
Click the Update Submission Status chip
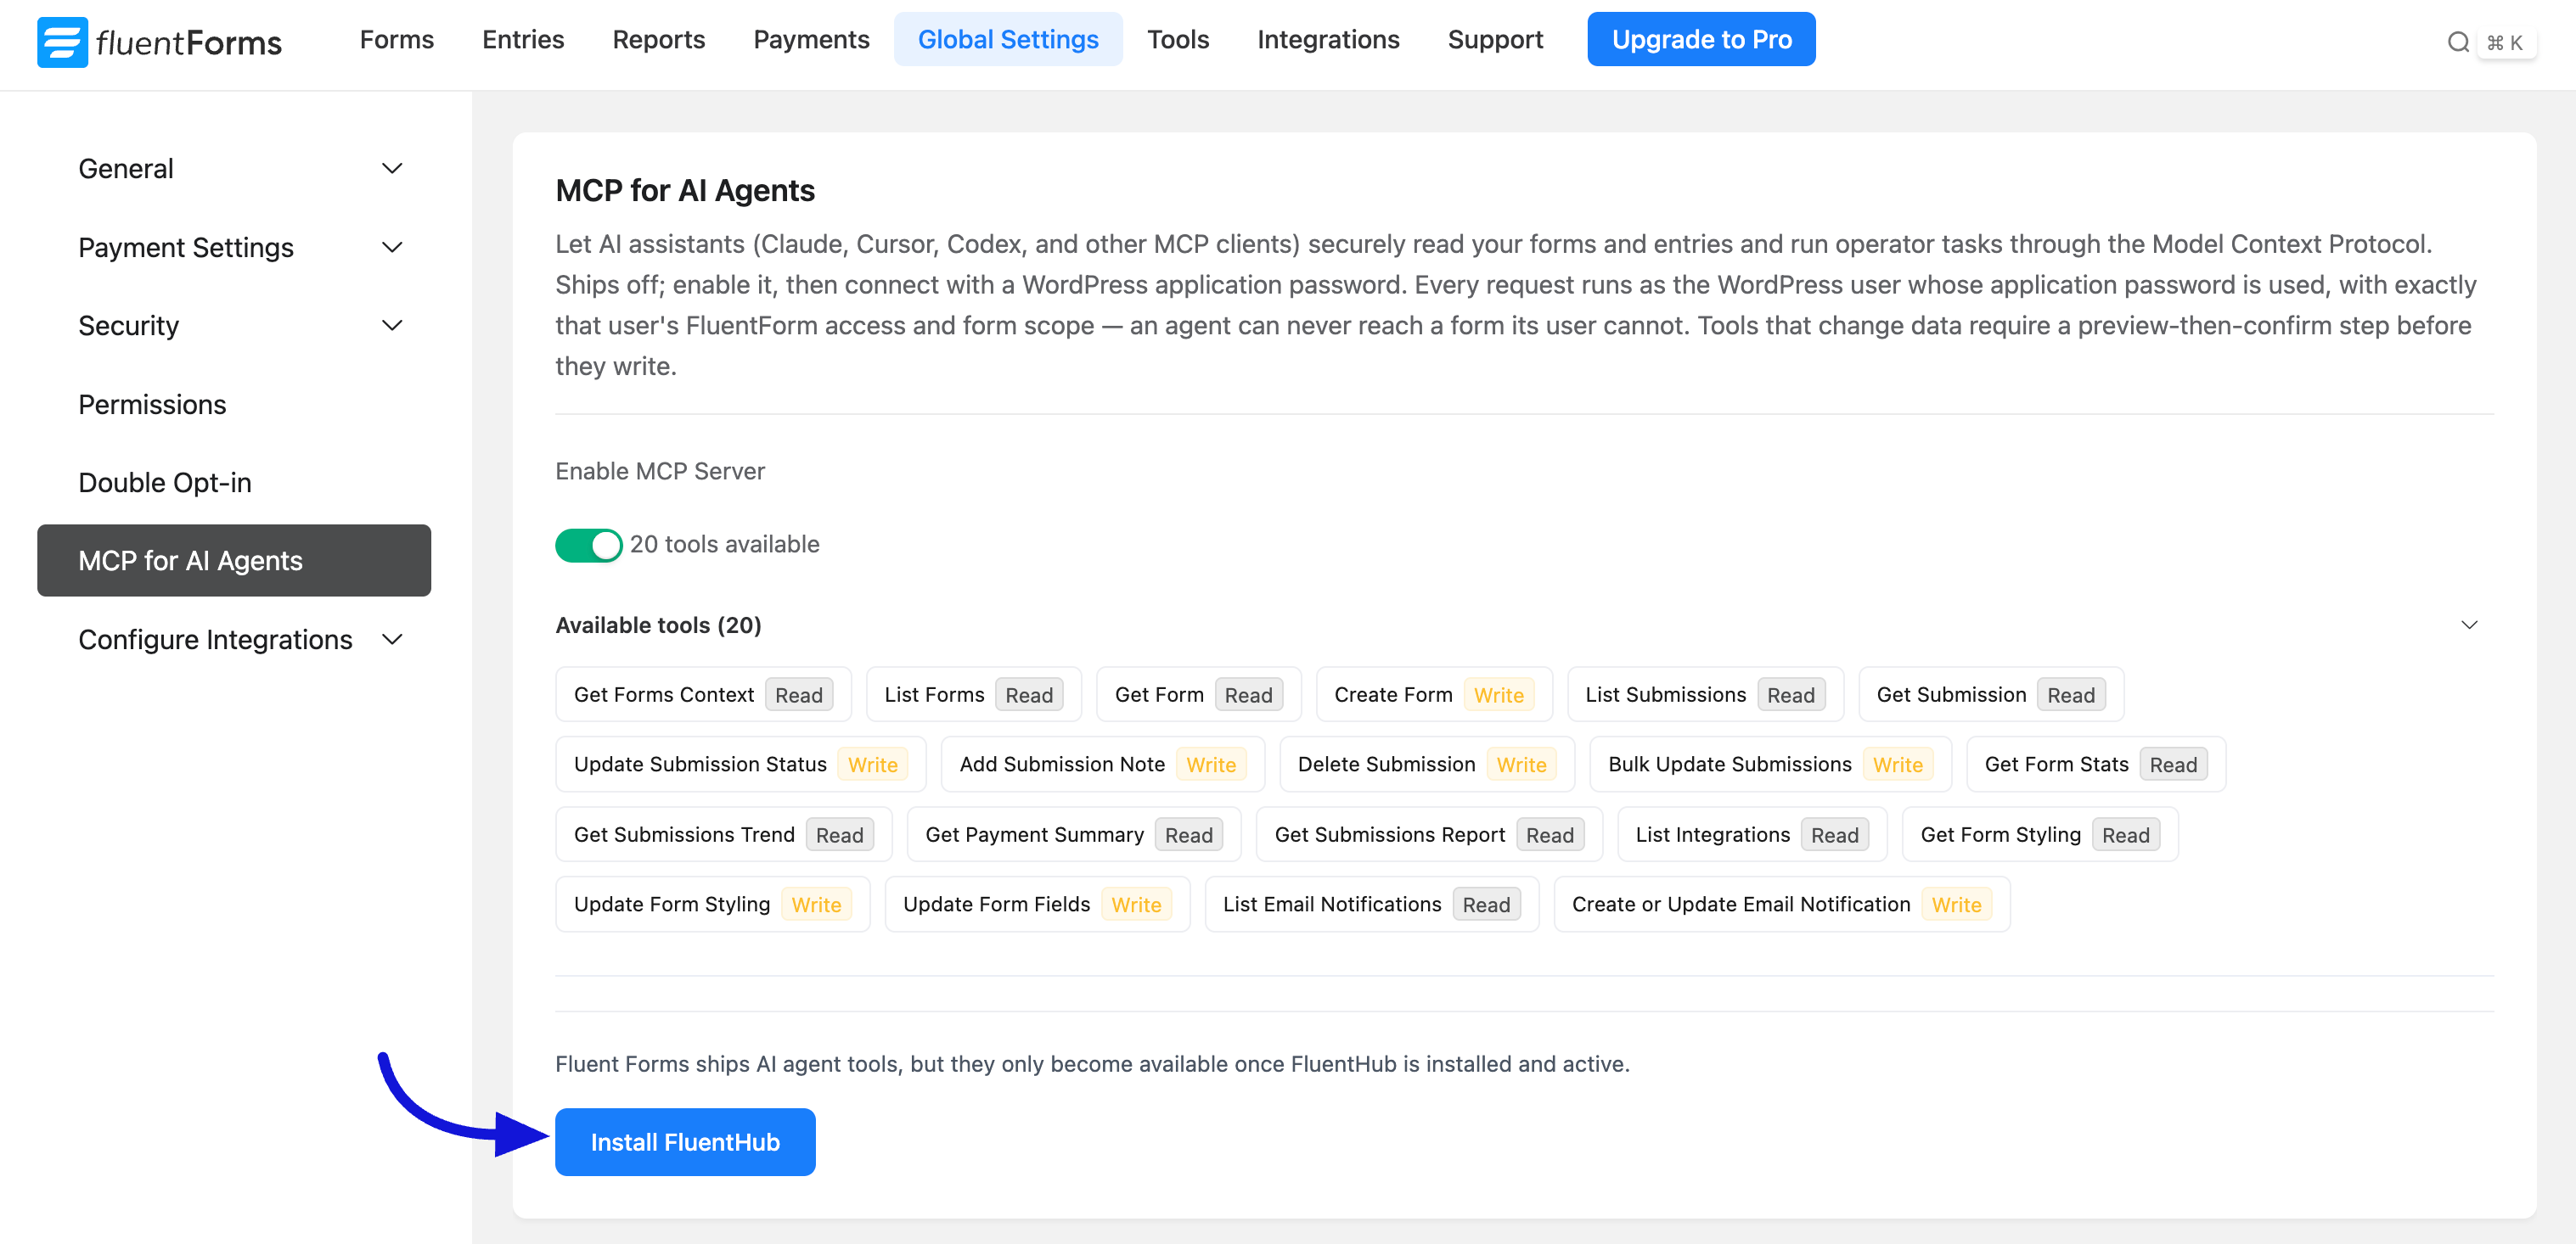click(741, 765)
